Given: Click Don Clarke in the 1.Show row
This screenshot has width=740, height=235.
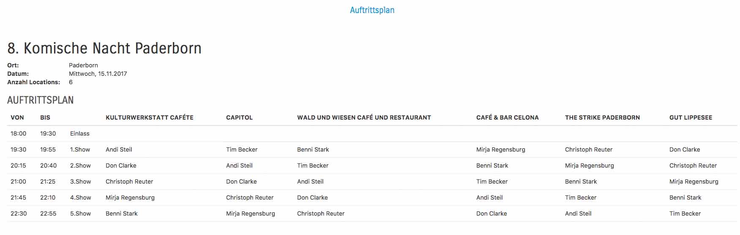Looking at the screenshot, I should pyautogui.click(x=685, y=150).
